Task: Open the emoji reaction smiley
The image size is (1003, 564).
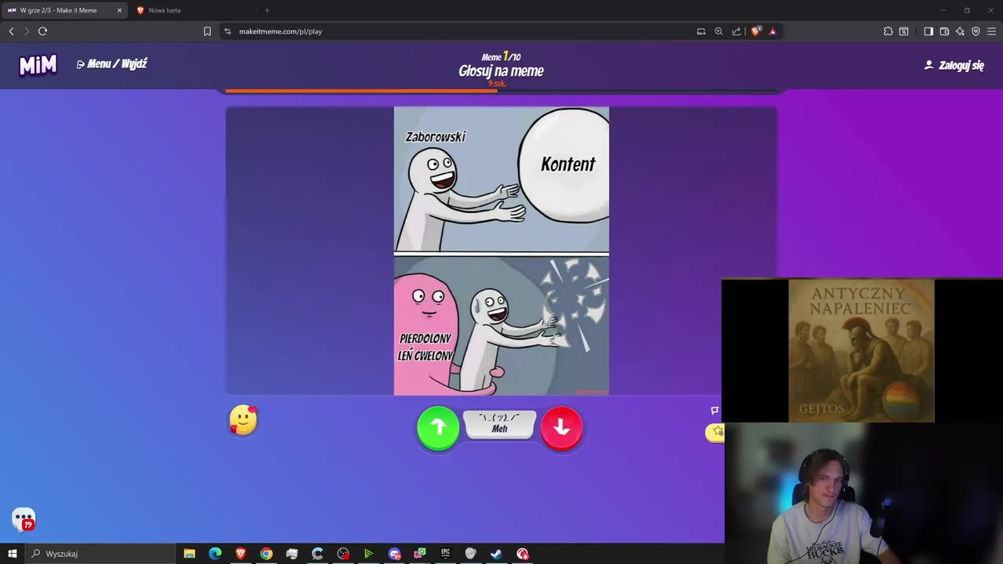Action: [x=243, y=421]
